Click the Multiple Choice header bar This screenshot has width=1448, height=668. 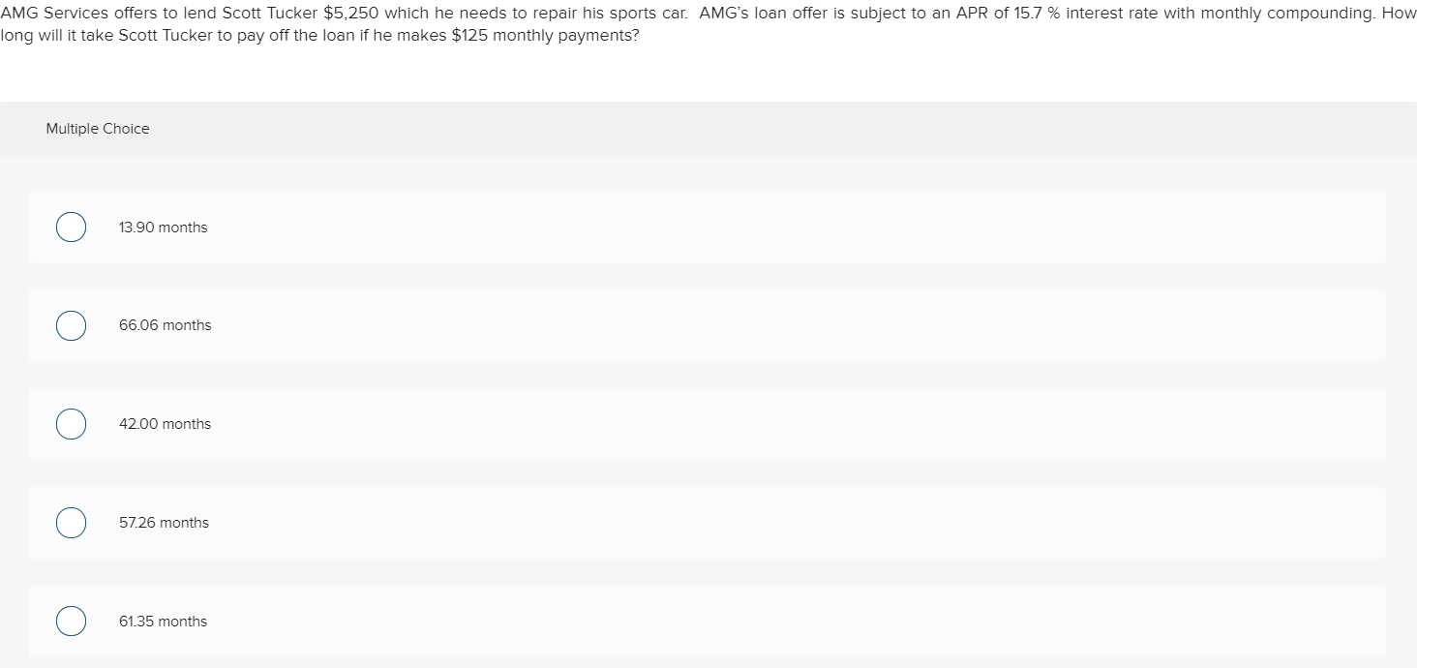[97, 128]
